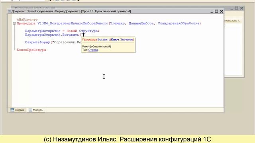Screen dimensions: 255x143
Task: Switch to the Форма tab
Action: tap(17, 110)
